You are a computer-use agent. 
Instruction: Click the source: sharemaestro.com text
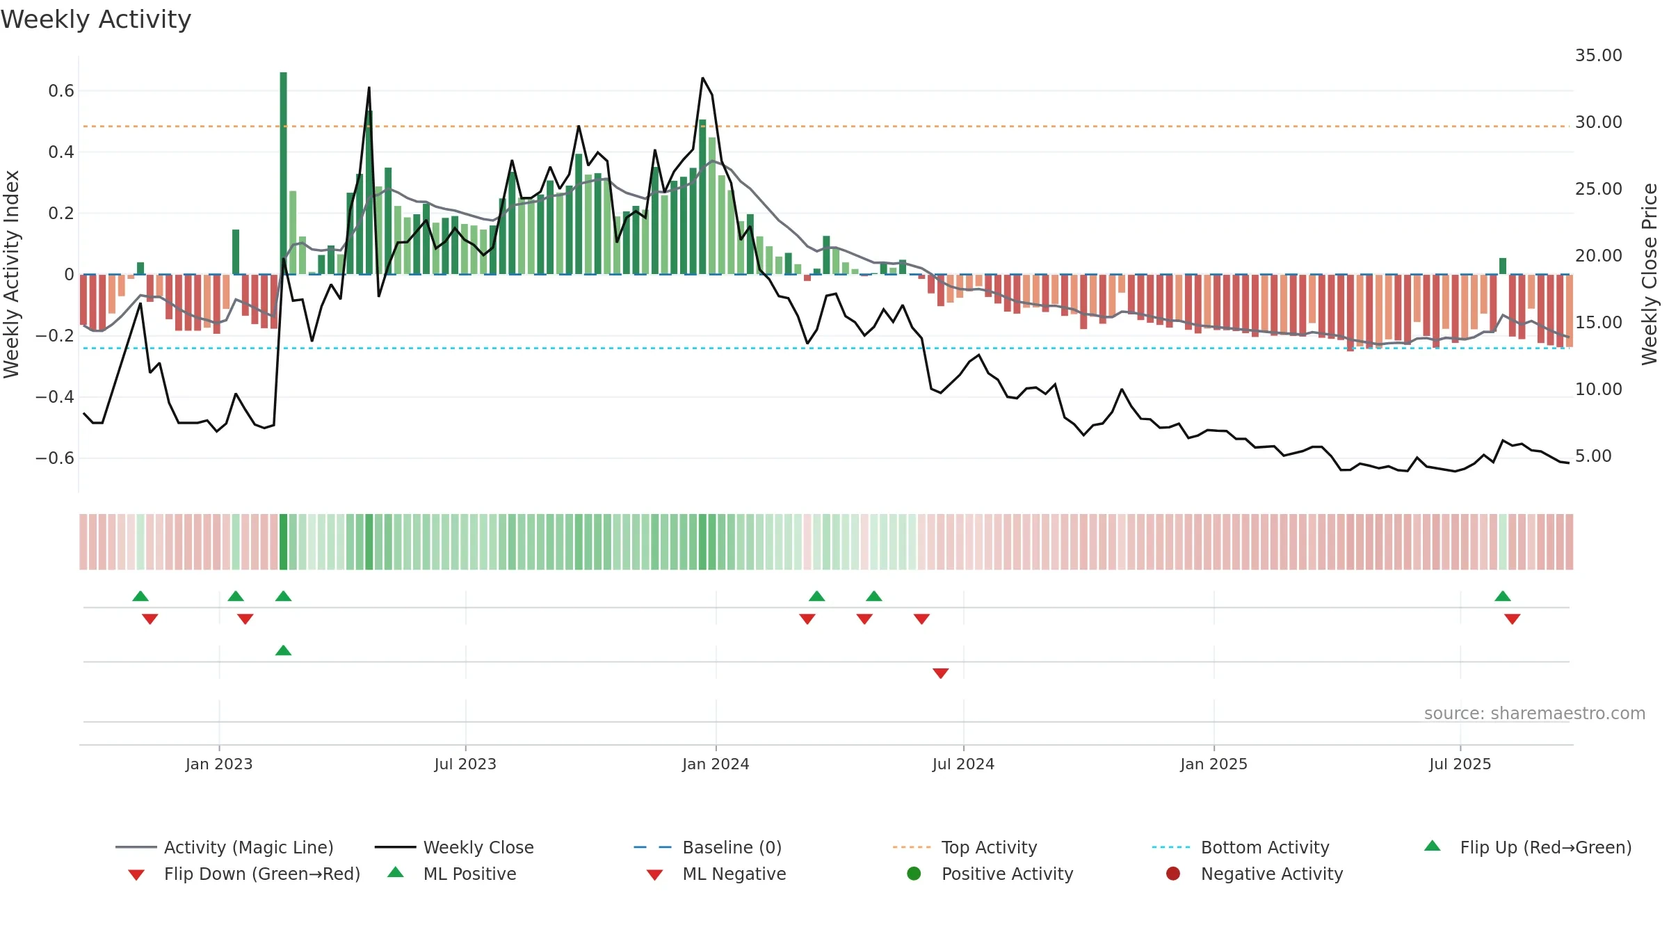(x=1535, y=714)
